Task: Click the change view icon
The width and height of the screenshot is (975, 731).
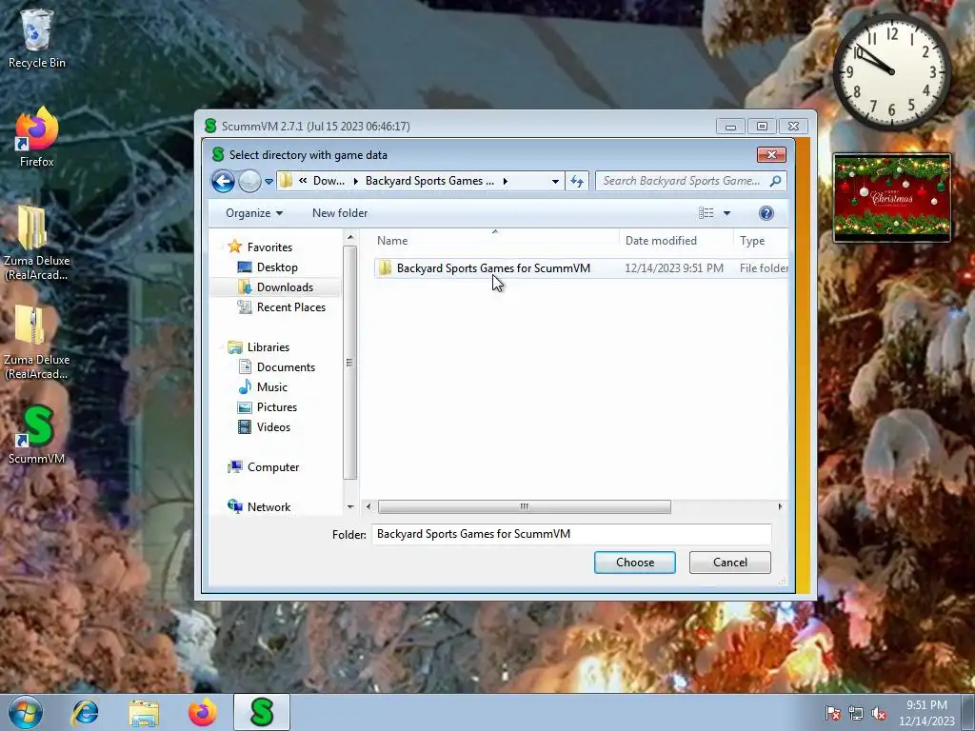Action: coord(706,213)
